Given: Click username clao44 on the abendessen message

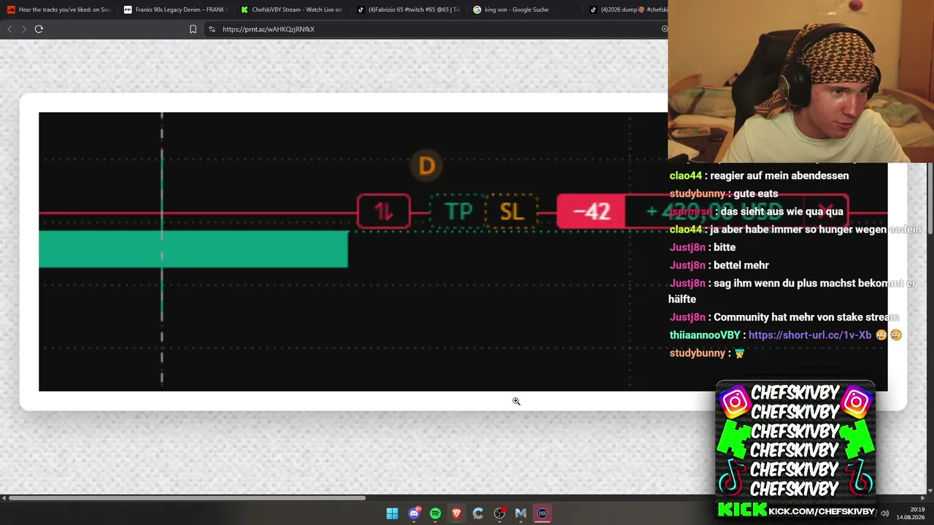Looking at the screenshot, I should (x=686, y=176).
